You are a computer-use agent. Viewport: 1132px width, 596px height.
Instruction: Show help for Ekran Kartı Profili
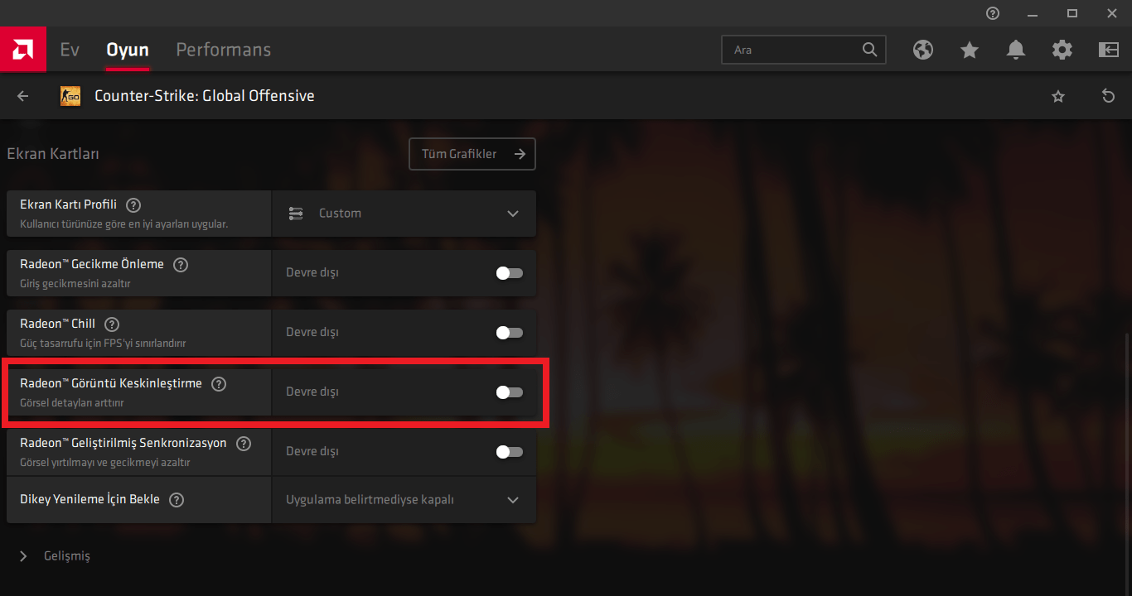(x=133, y=205)
